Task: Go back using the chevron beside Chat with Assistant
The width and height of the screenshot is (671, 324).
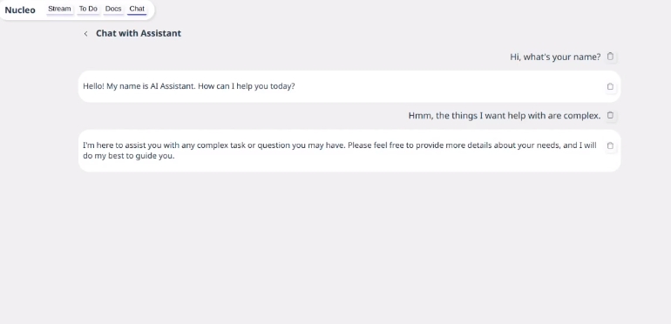Action: (x=86, y=33)
